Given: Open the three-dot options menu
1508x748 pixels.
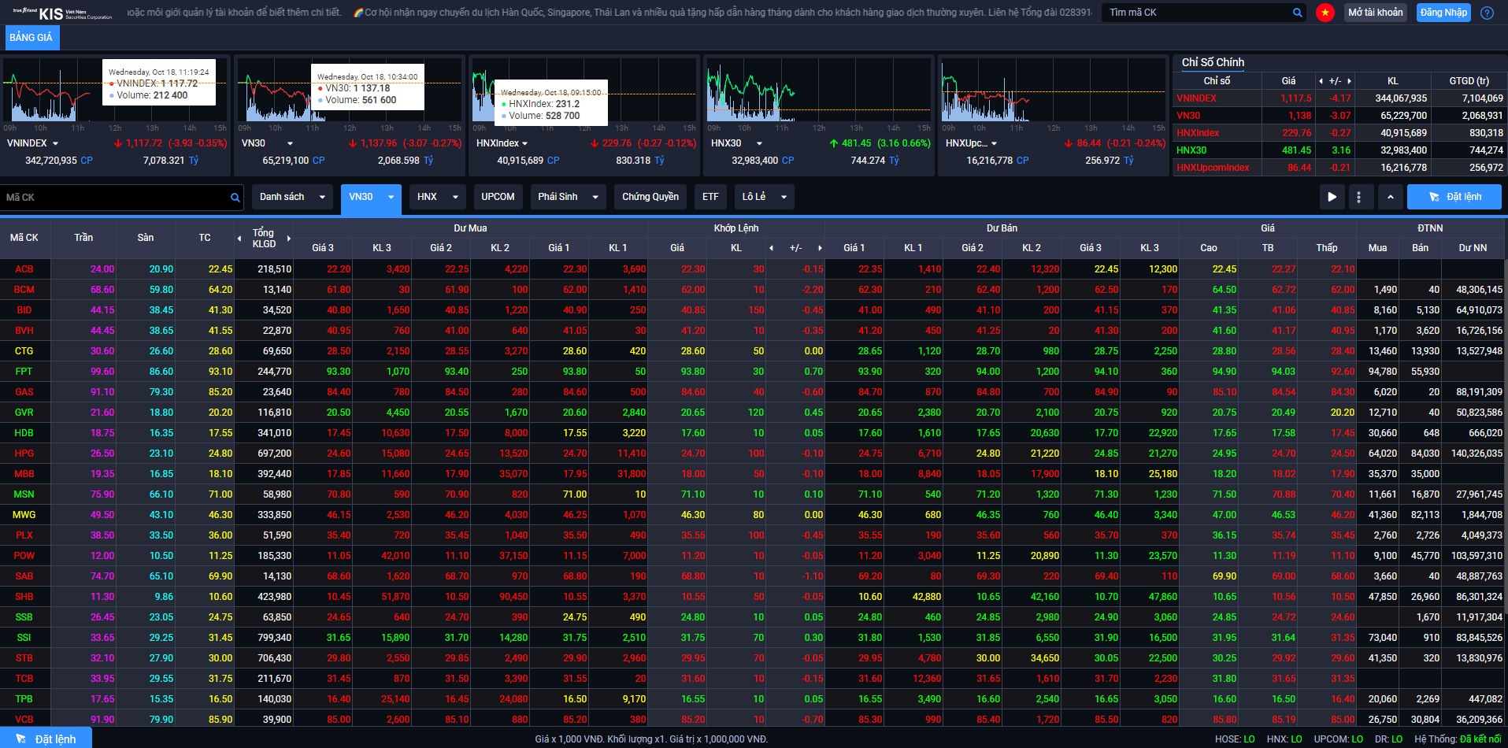Looking at the screenshot, I should pyautogui.click(x=1358, y=197).
